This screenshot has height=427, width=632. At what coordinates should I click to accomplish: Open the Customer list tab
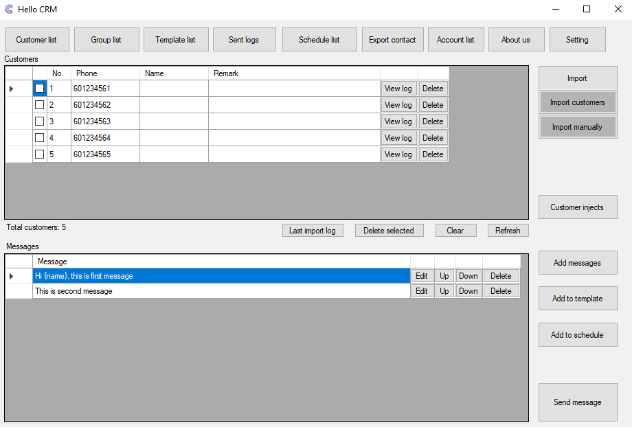coord(36,40)
